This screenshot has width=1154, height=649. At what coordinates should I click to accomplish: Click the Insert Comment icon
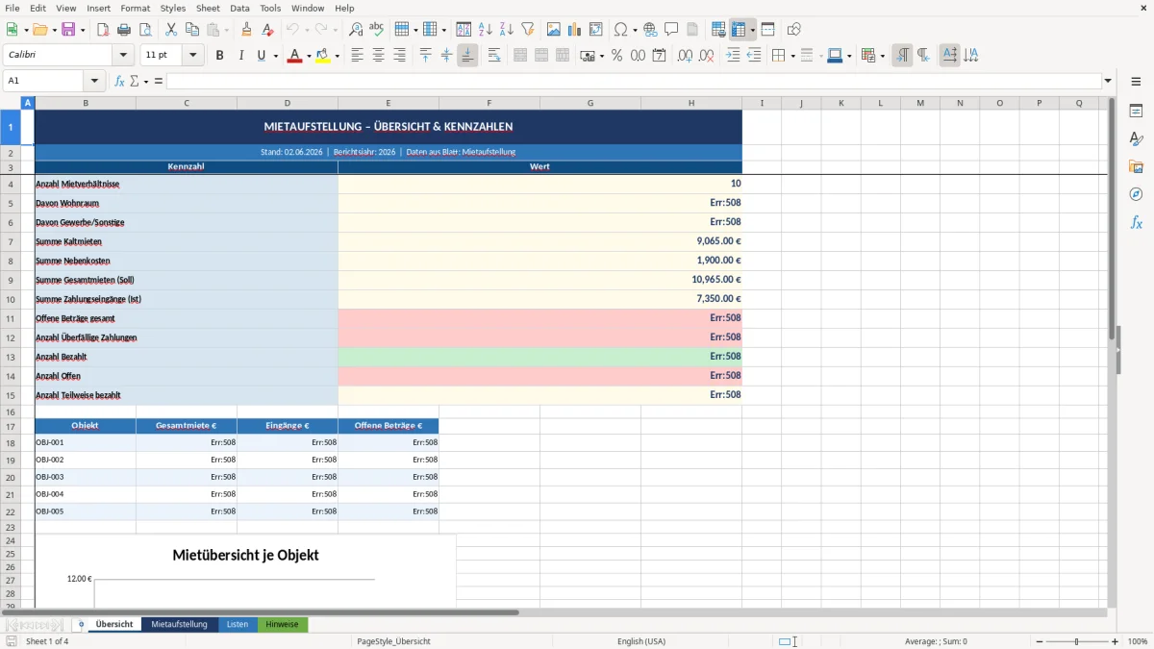point(671,30)
